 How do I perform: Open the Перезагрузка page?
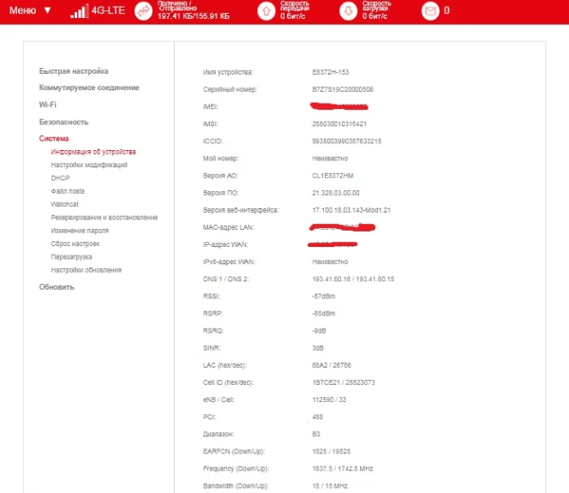point(71,256)
